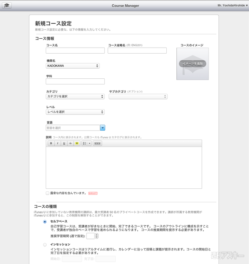Click the 言語を選択 combo text field
Image resolution: width=249 pixels, height=264 pixels.
pyautogui.click(x=73, y=128)
